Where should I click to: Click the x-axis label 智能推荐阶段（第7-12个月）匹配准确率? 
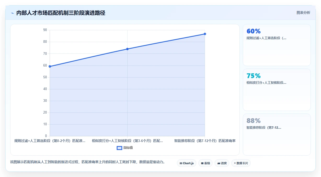tap(205, 141)
